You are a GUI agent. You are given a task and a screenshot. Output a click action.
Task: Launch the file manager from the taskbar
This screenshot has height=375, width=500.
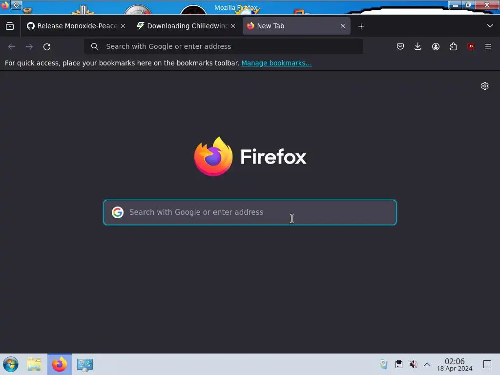pyautogui.click(x=34, y=364)
